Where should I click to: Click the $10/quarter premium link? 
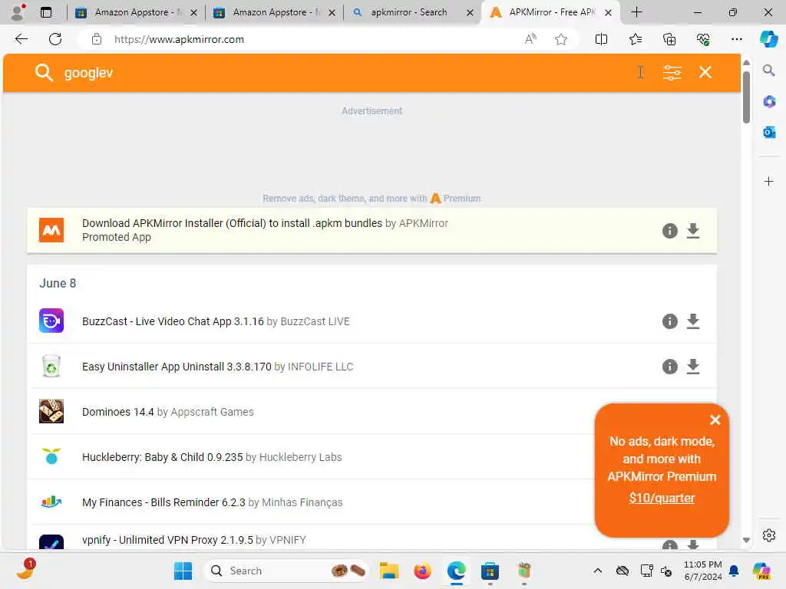tap(662, 498)
